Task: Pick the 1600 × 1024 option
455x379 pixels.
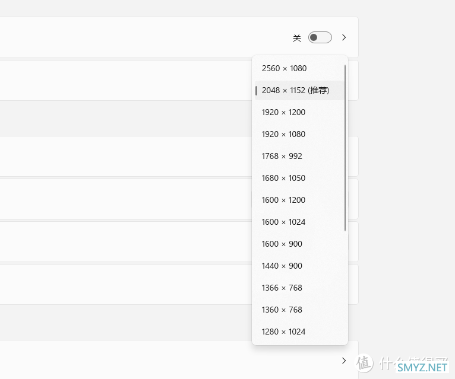Action: pos(299,222)
